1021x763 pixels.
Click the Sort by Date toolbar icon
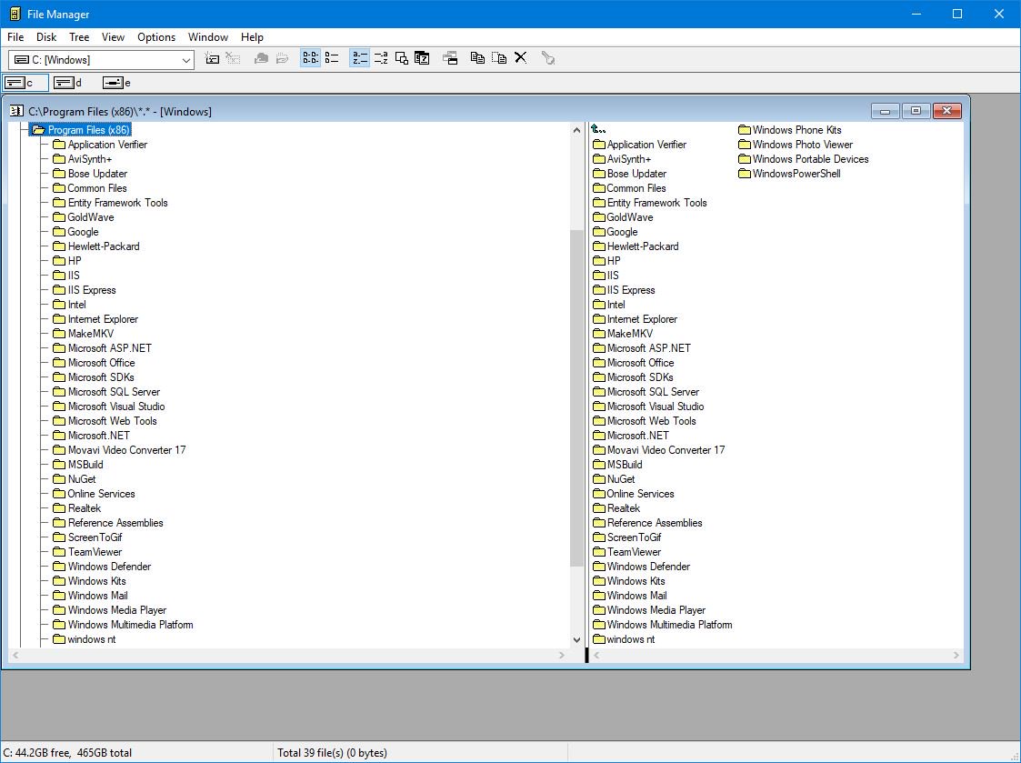[422, 58]
